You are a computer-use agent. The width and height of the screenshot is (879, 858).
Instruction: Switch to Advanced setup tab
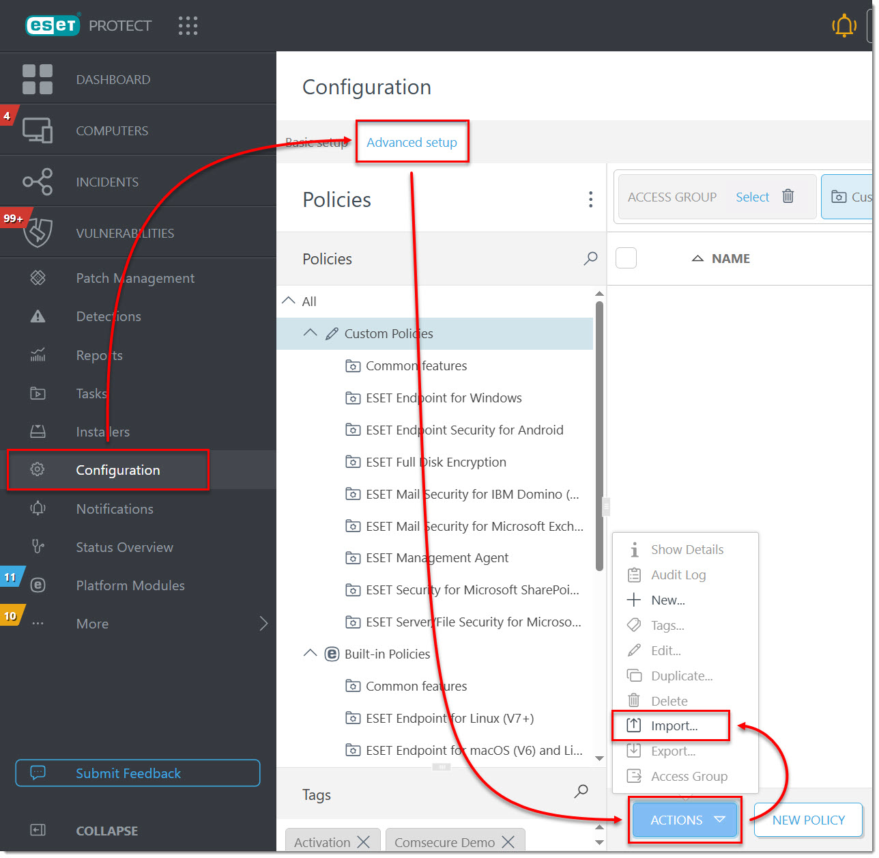coord(412,142)
